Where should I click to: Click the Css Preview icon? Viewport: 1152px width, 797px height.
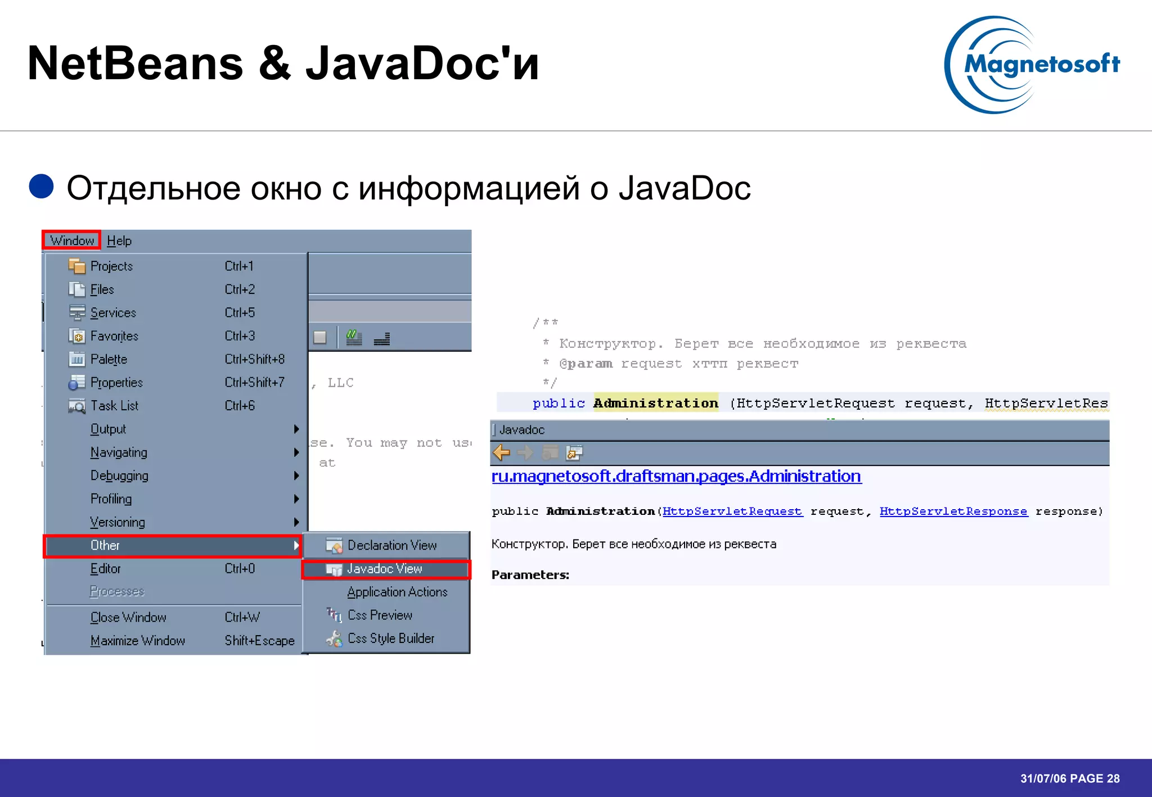334,615
